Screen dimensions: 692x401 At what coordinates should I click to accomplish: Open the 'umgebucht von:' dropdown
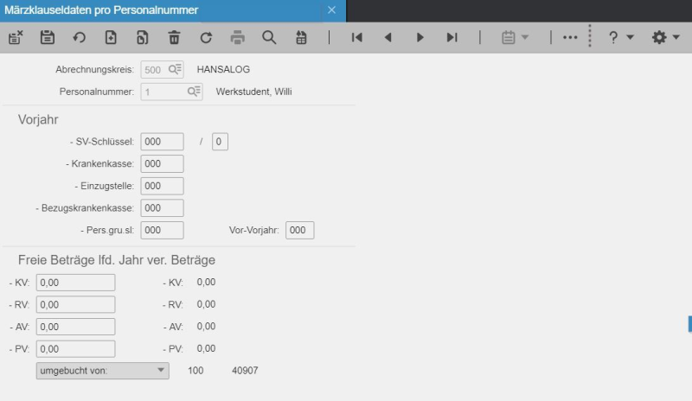tap(102, 371)
